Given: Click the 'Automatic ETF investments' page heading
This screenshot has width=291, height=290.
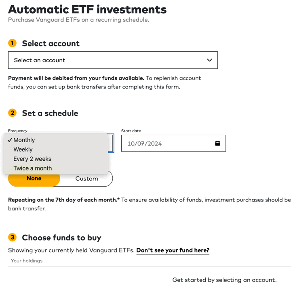Looking at the screenshot, I should click(87, 9).
